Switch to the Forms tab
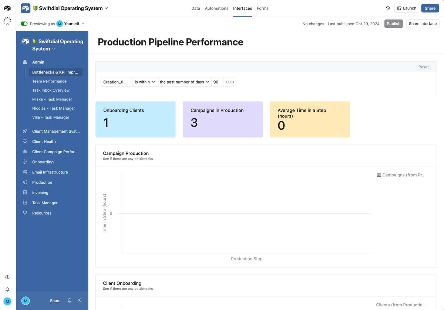This screenshot has height=310, width=444. coord(262,8)
